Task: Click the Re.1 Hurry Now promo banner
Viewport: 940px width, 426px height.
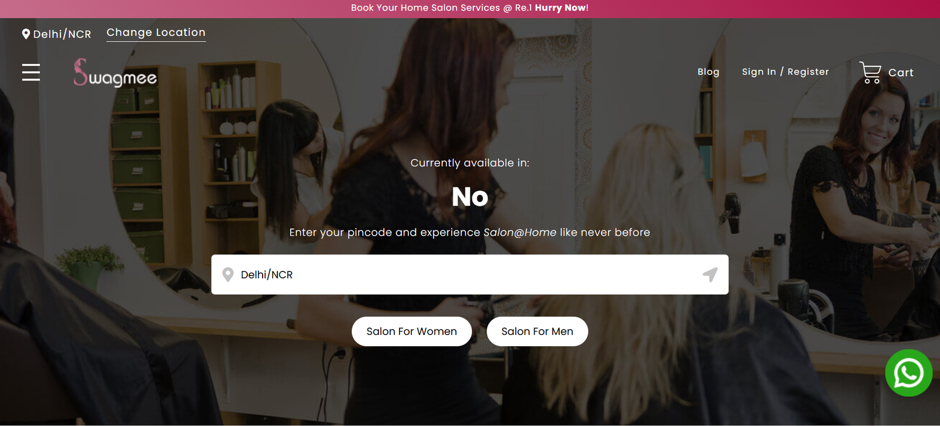Action: click(x=470, y=8)
